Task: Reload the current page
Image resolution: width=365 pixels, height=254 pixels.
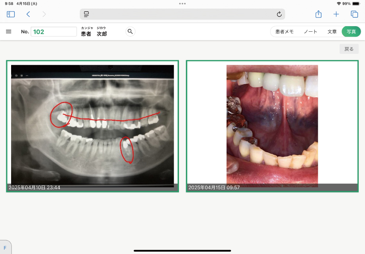Action: click(279, 14)
